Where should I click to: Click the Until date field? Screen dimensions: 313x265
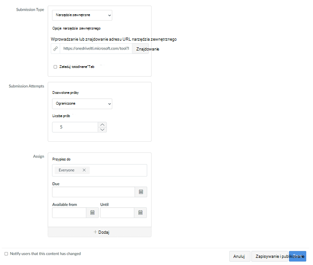tap(117, 213)
